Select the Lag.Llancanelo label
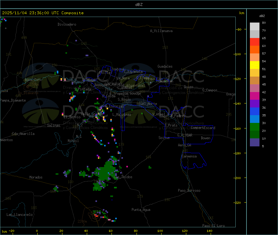This screenshot has height=235, width=278. point(19,215)
